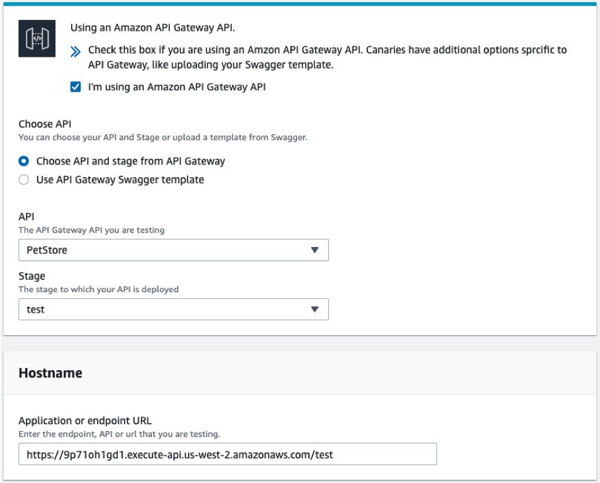
Task: Click the Stage dropdown arrow icon
Action: tap(316, 309)
